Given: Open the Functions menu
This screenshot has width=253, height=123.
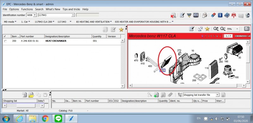Looking at the screenshot, I should (x=27, y=9).
